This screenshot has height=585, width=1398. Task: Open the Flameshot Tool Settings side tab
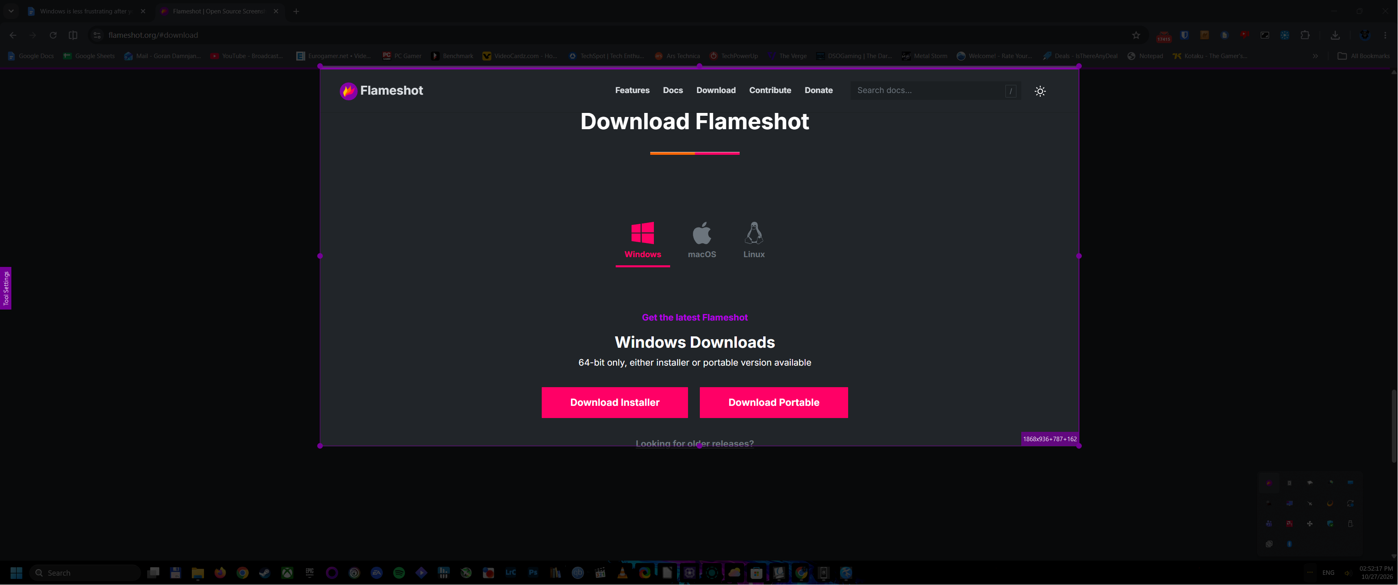[6, 288]
